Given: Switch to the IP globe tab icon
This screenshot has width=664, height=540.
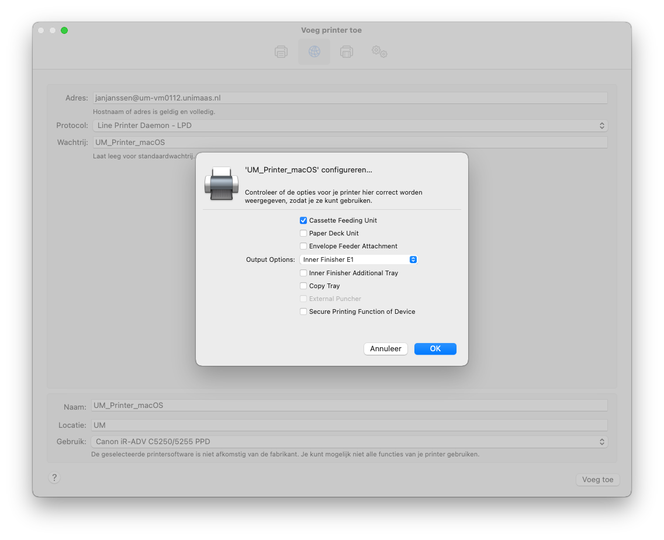Looking at the screenshot, I should point(314,51).
